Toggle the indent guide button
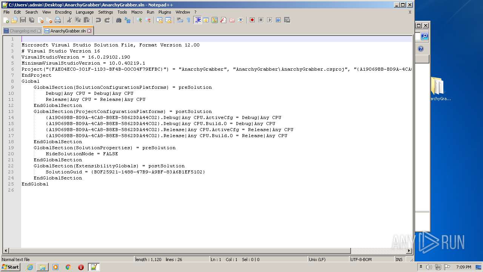483x272 pixels. tap(197, 20)
